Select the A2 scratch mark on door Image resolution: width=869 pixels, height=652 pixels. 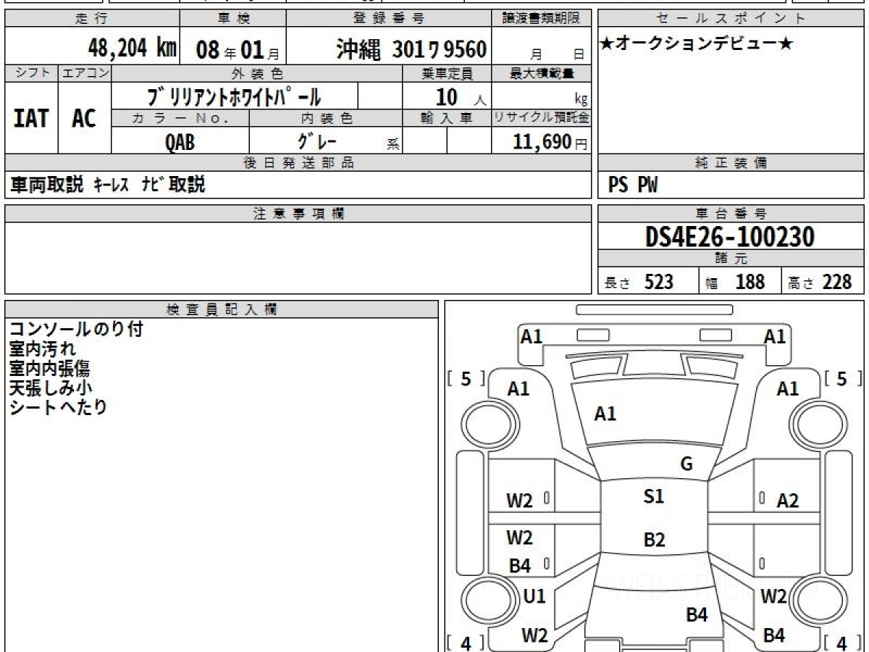coord(787,501)
